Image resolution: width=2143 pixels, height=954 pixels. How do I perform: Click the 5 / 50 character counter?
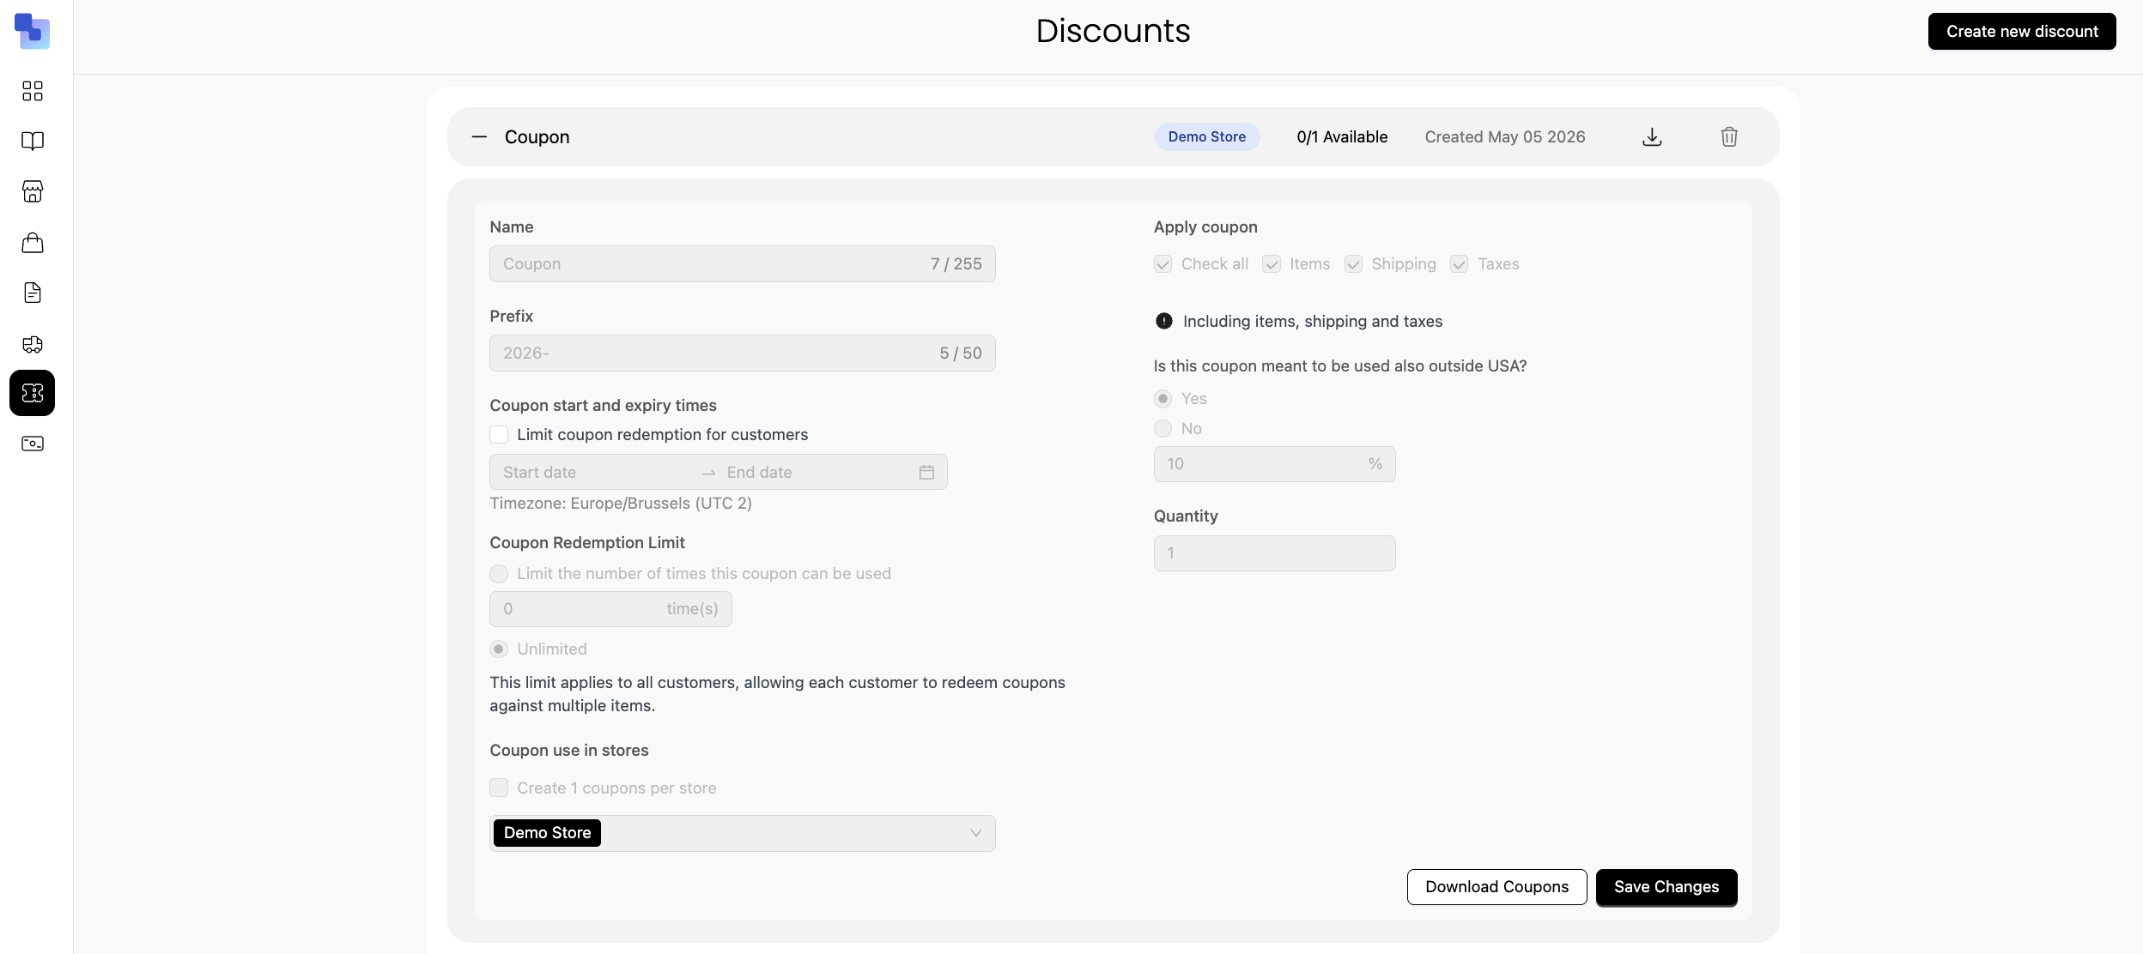pos(961,353)
